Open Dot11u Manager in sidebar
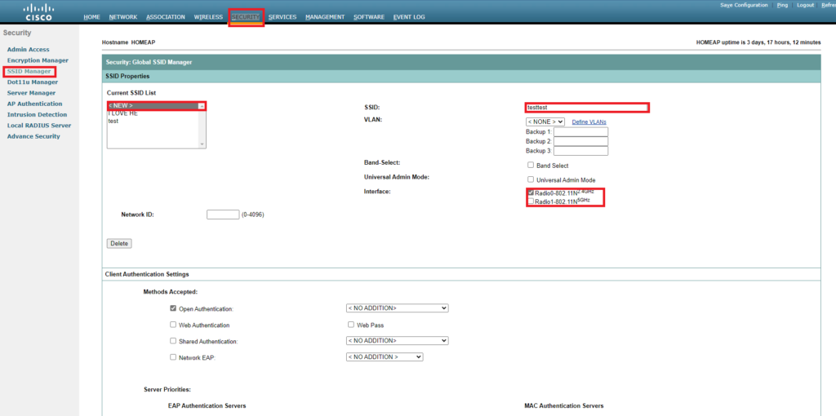This screenshot has width=836, height=416. (33, 82)
